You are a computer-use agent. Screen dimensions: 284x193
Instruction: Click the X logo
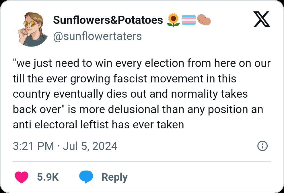(x=262, y=19)
